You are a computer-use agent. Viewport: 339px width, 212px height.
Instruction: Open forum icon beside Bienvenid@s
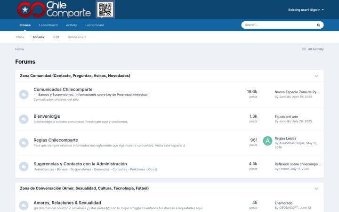coord(24,119)
